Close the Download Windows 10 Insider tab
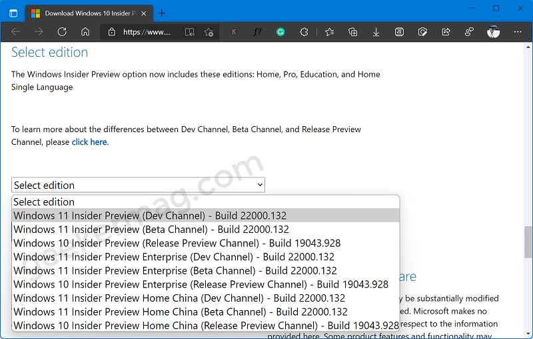533x339 pixels. [x=144, y=13]
